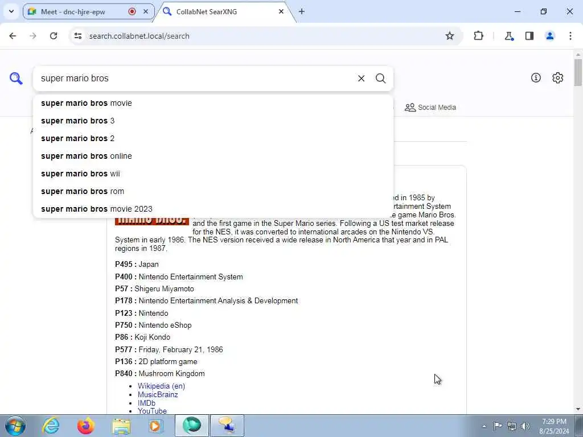The image size is (583, 437).
Task: Click the P495 Japan entry
Action: tap(137, 265)
